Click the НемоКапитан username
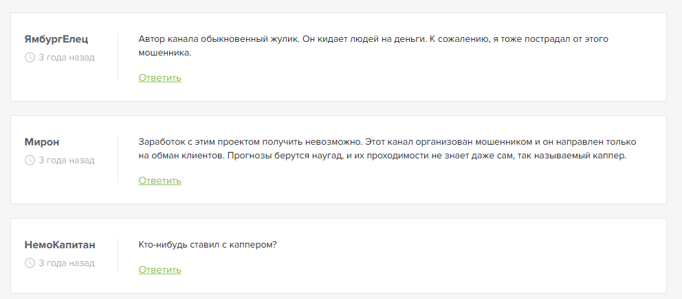The height and width of the screenshot is (299, 682). click(x=60, y=245)
